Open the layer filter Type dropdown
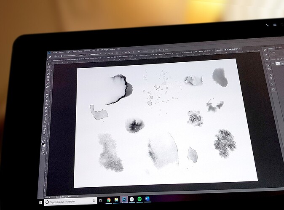 (276, 52)
